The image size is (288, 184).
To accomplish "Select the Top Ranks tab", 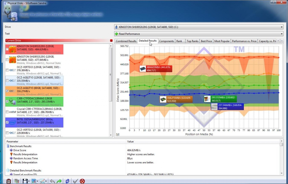I will click(x=192, y=41).
